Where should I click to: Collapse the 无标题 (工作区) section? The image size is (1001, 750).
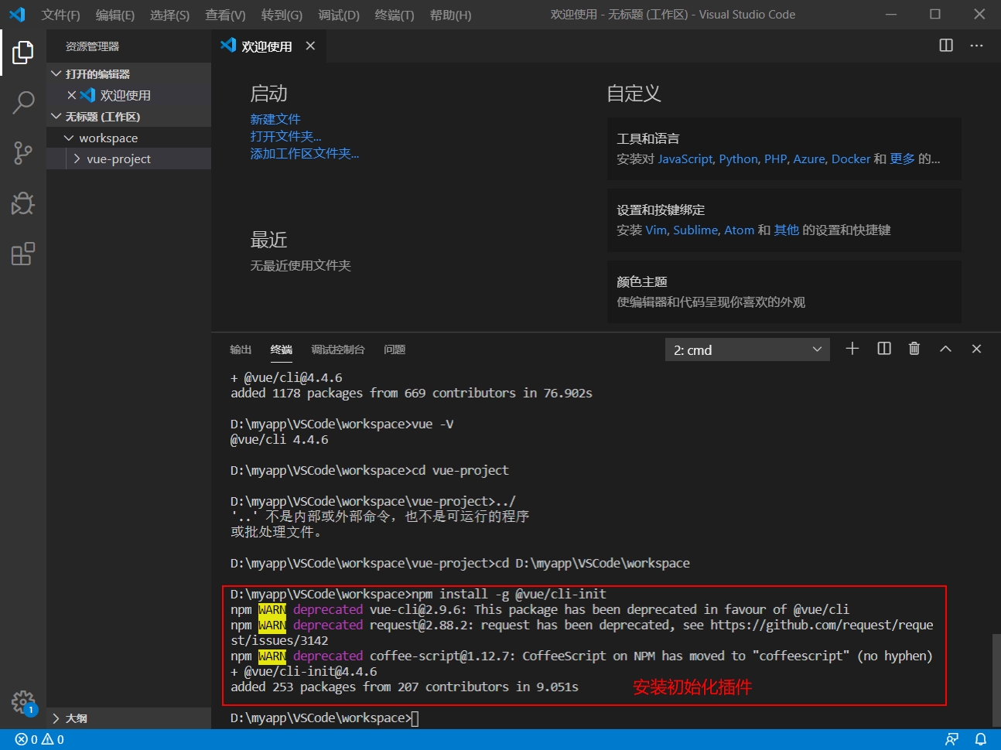(128, 117)
